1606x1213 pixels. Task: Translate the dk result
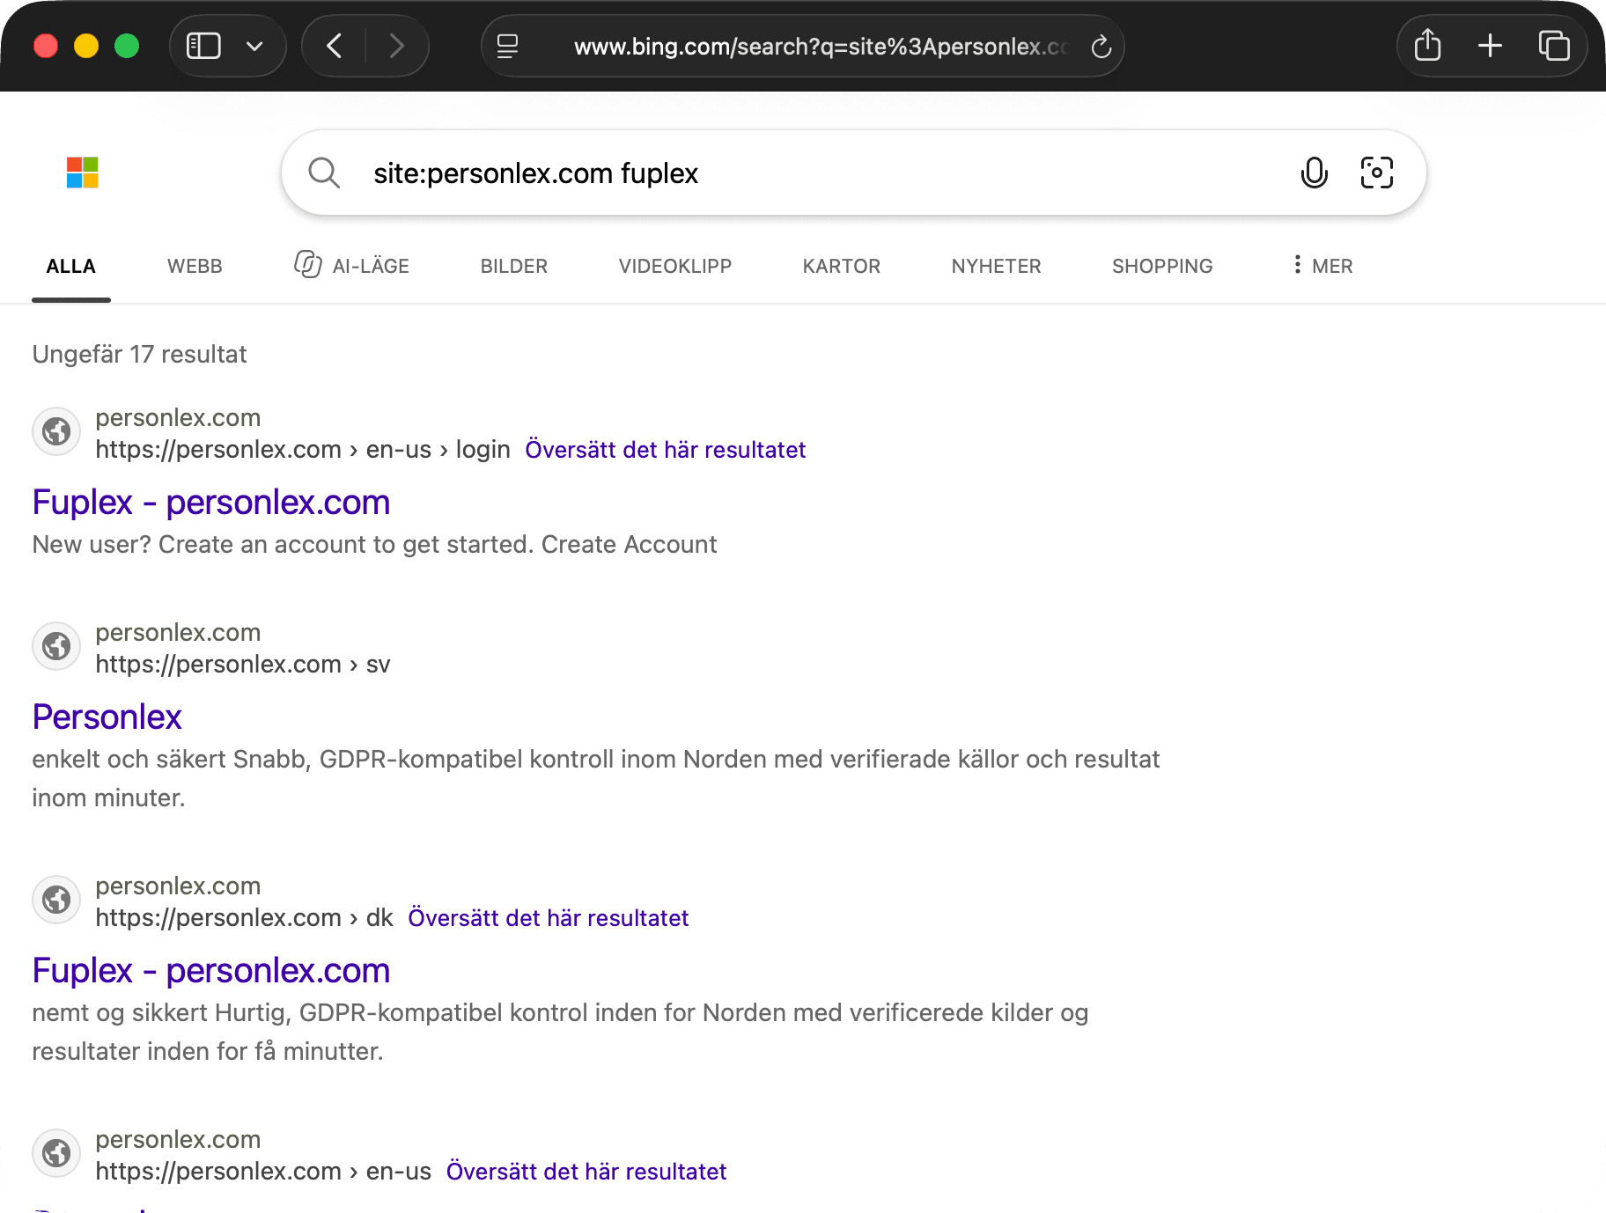point(549,918)
